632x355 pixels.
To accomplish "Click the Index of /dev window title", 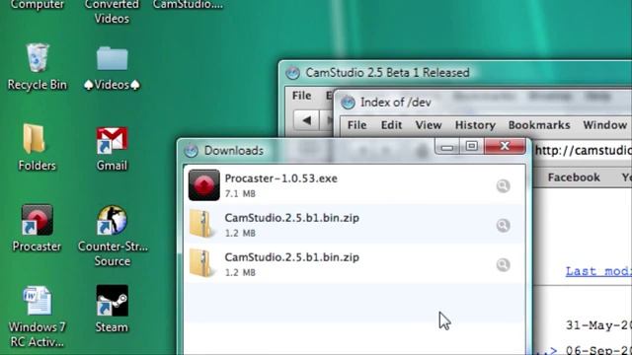I will [x=396, y=103].
